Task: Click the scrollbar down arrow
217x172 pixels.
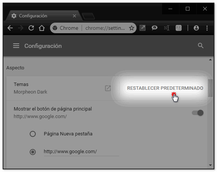Action: [x=211, y=165]
